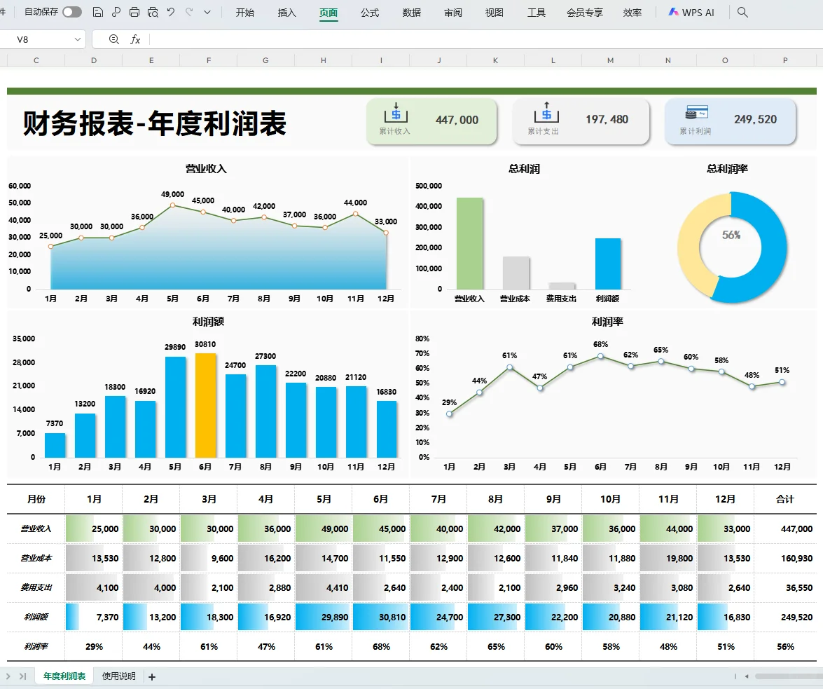Click the fx insert function icon
Viewport: 823px width, 689px height.
[135, 39]
